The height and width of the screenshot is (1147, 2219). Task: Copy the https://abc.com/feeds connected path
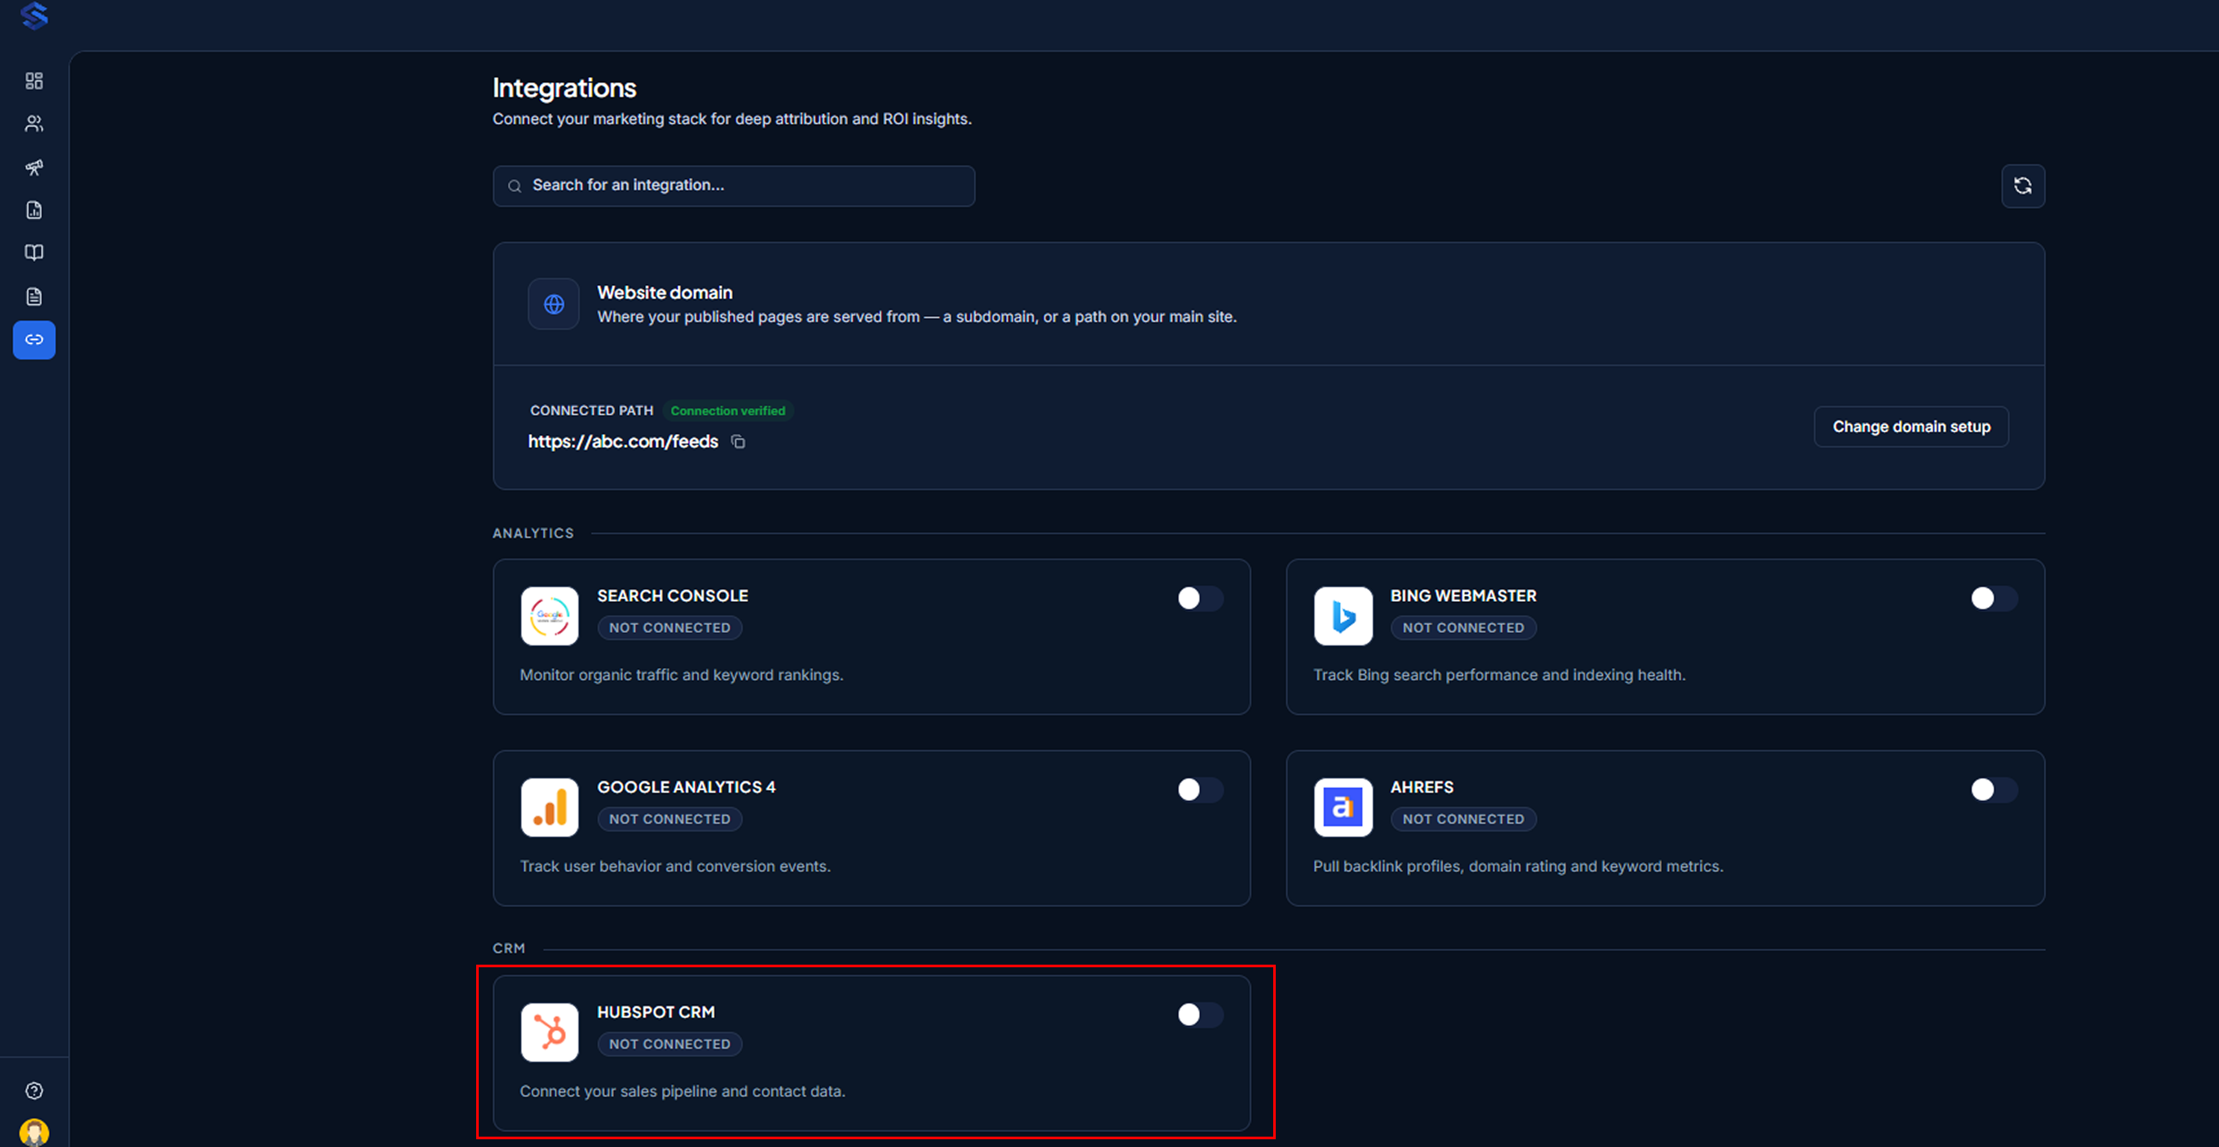[x=738, y=442]
